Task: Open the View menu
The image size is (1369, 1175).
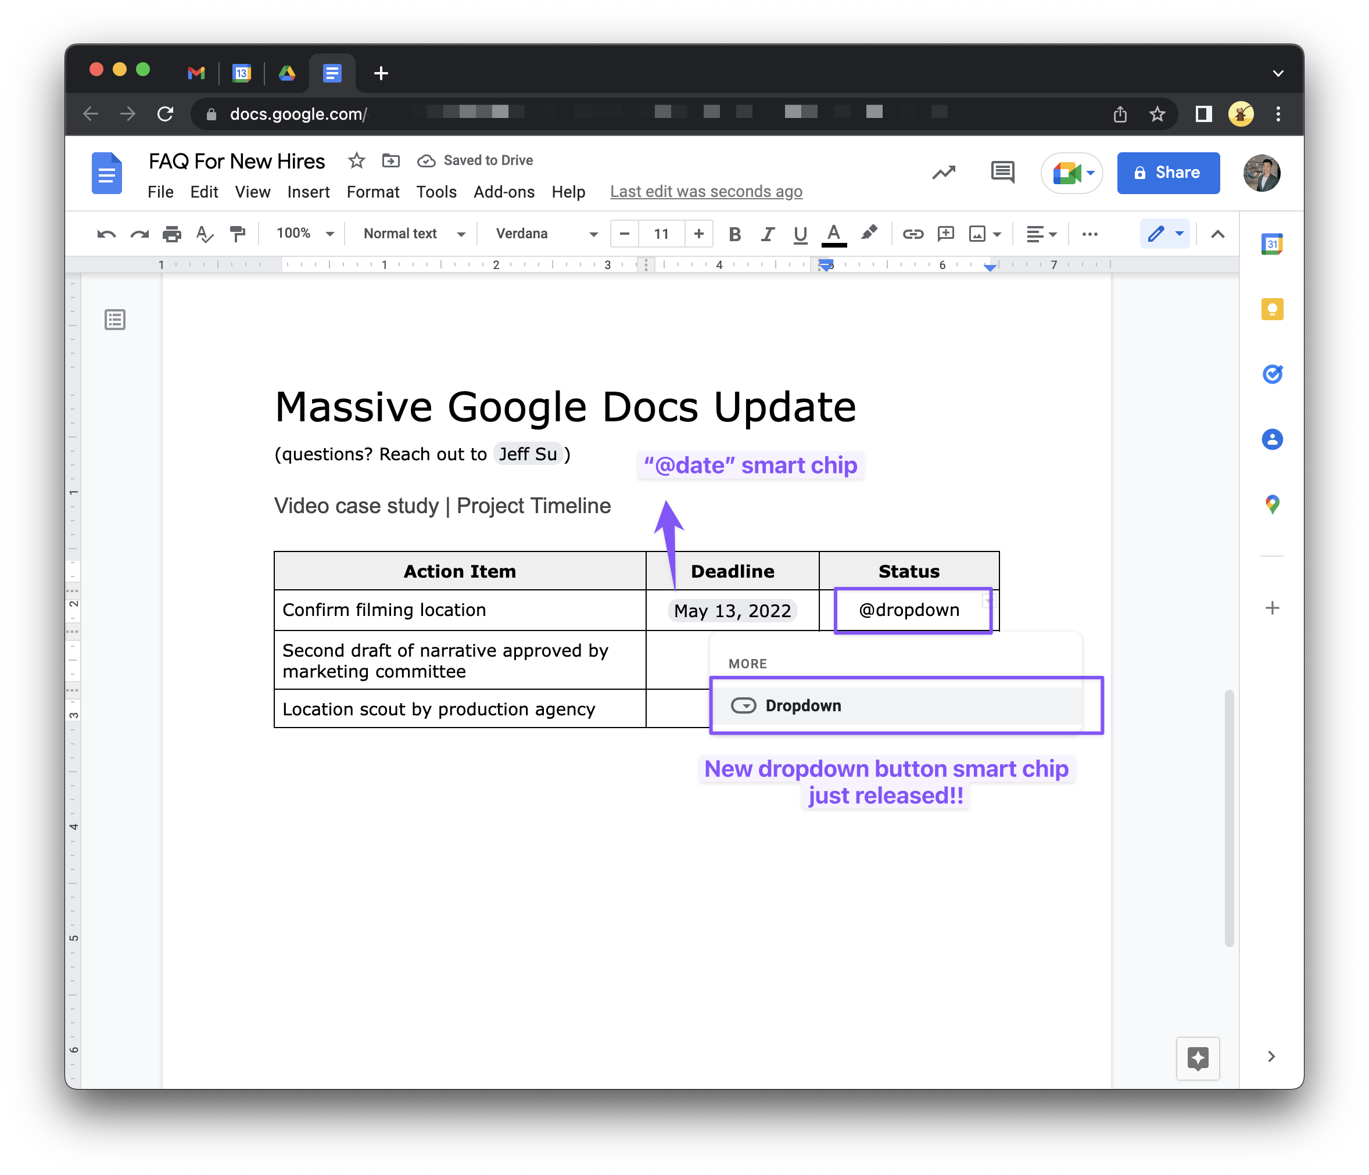Action: (x=252, y=192)
